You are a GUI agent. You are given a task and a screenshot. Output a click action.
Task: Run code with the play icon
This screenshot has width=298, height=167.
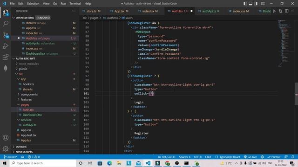coord(274,11)
